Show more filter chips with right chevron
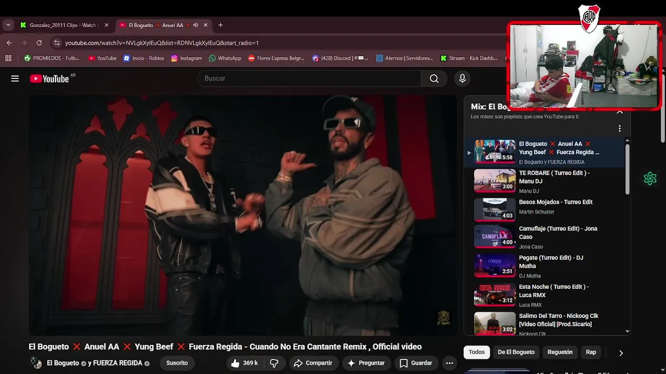 click(x=621, y=353)
